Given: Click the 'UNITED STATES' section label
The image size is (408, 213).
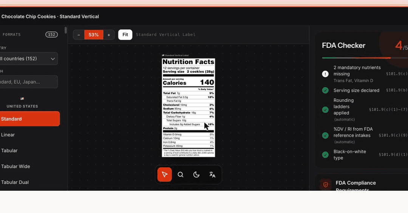Looking at the screenshot, I should [x=22, y=106].
